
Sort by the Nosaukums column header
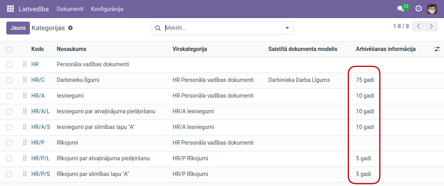71,49
